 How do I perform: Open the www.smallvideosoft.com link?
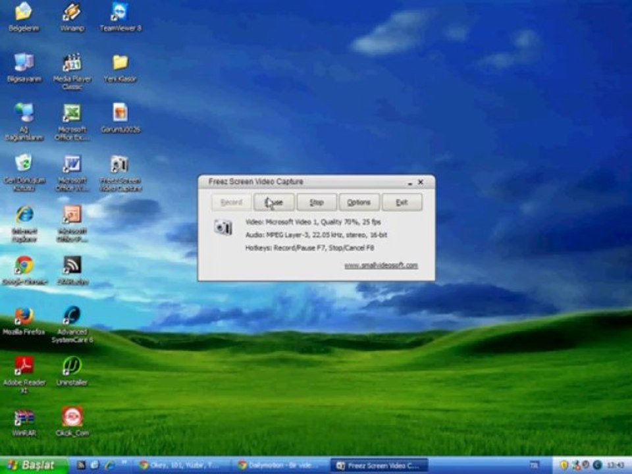point(381,265)
